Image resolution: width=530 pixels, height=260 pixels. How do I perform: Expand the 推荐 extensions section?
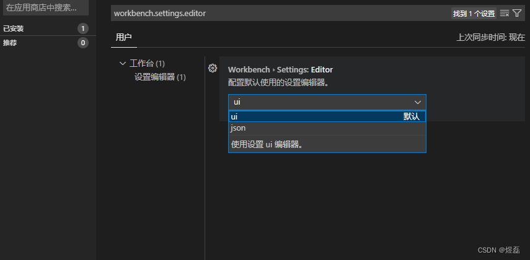pos(48,43)
